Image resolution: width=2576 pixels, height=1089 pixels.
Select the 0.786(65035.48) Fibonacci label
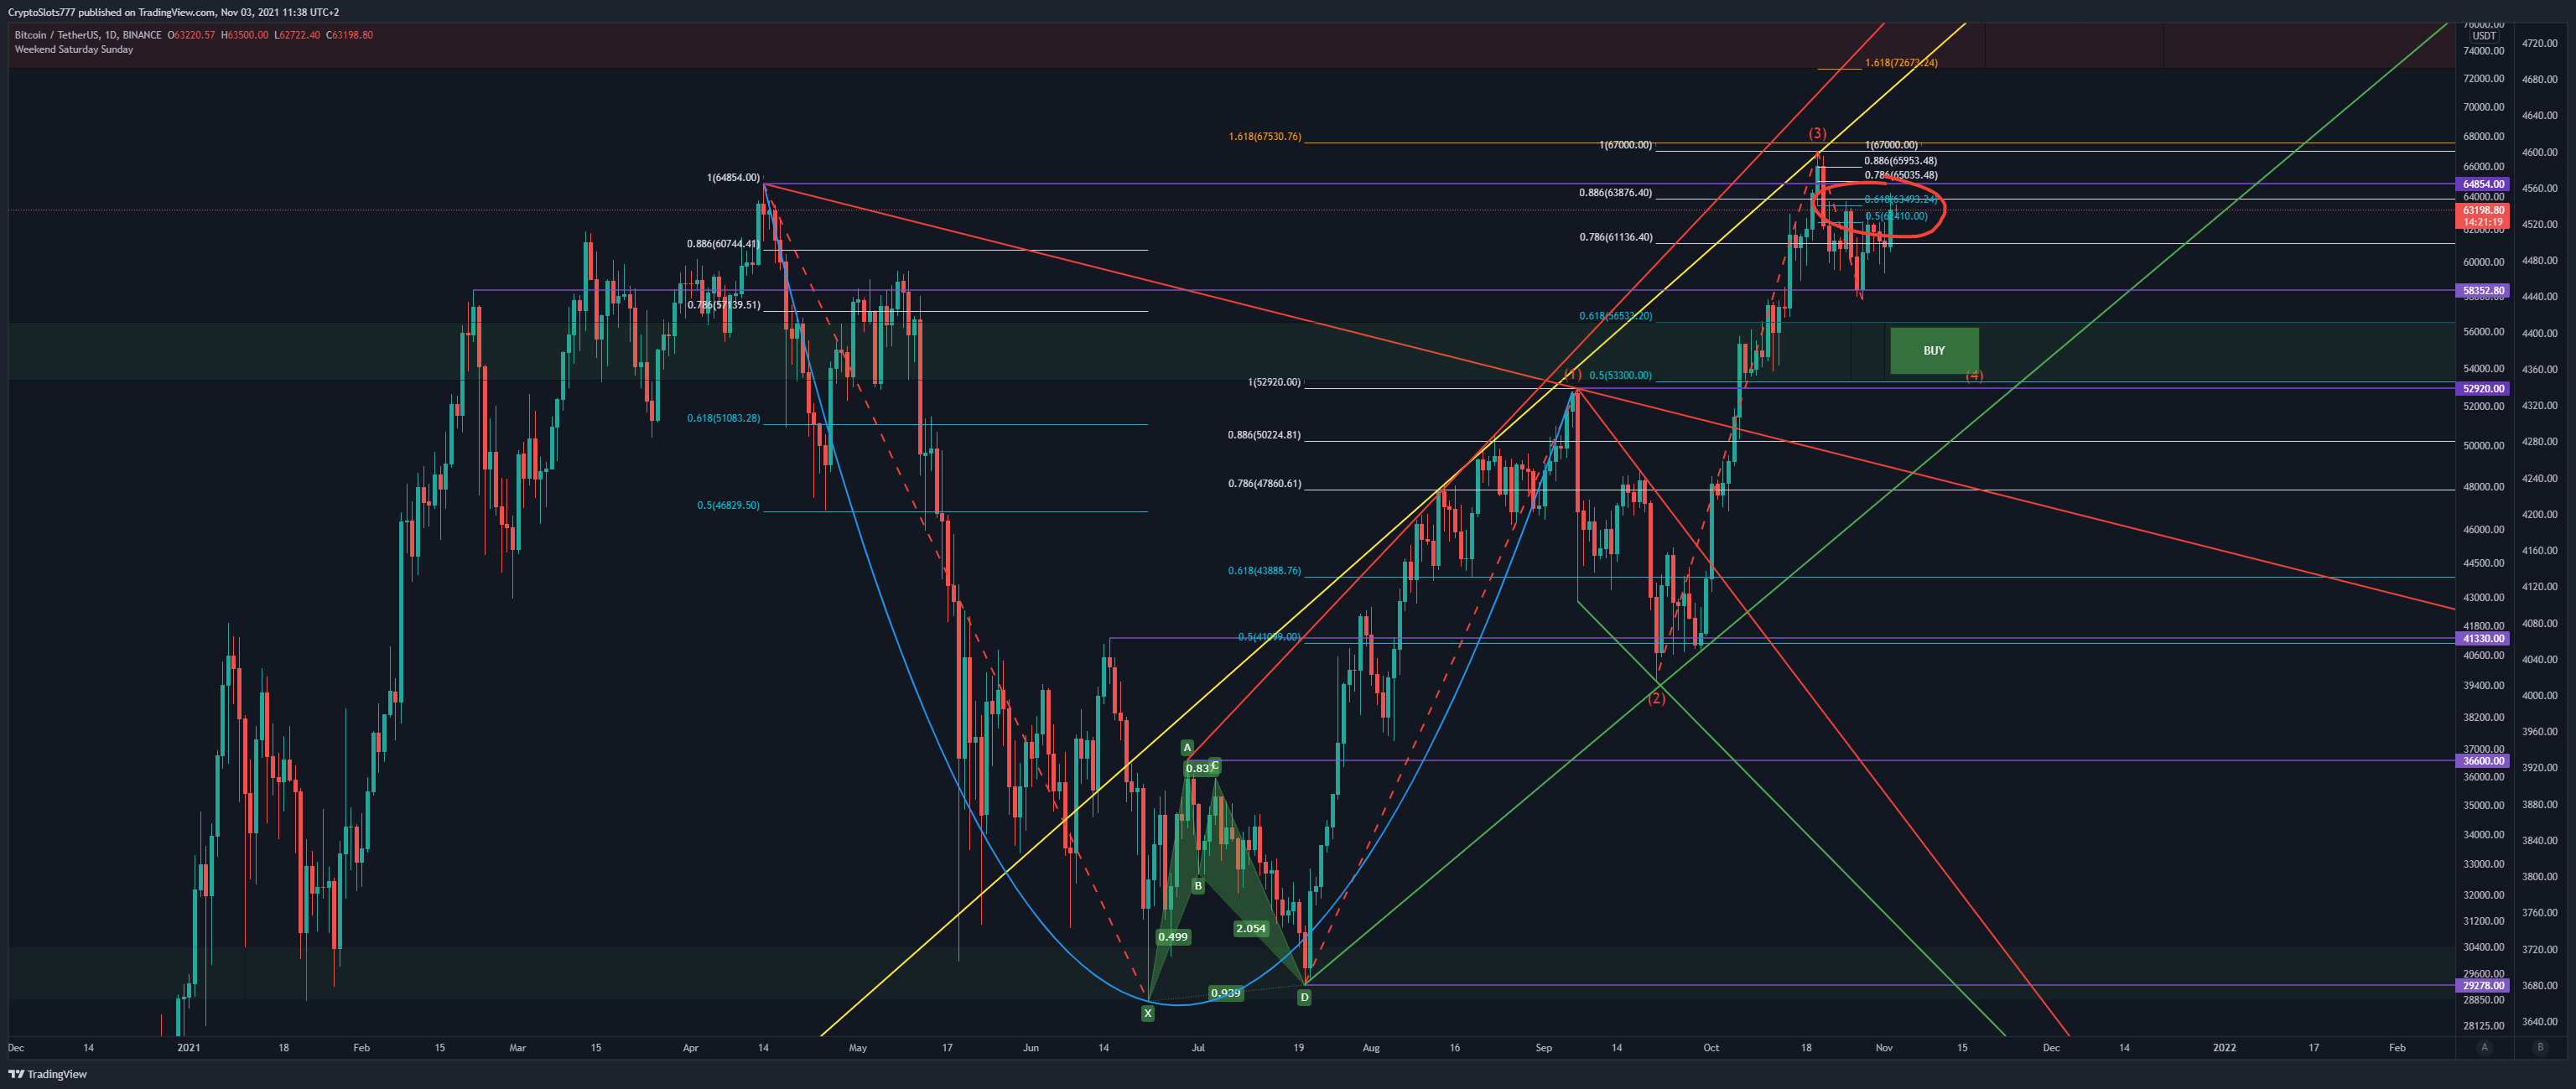click(1900, 175)
